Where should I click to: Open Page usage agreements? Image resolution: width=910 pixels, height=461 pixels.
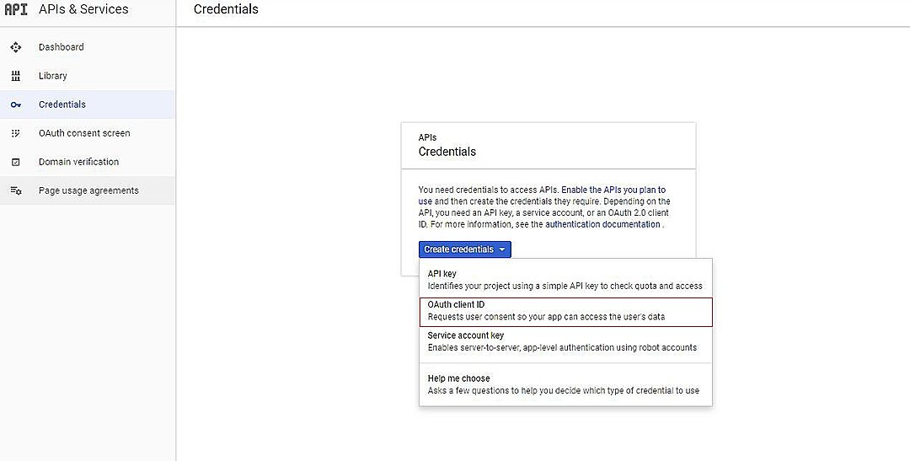88,190
